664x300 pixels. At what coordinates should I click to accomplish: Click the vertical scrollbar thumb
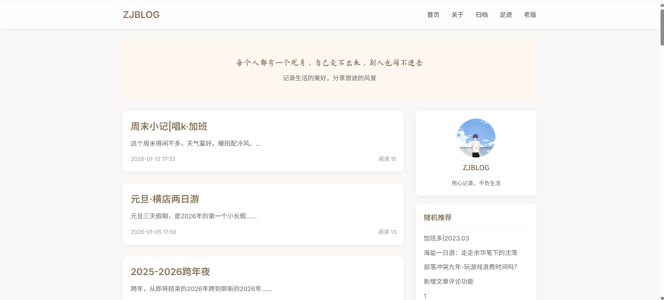[662, 28]
